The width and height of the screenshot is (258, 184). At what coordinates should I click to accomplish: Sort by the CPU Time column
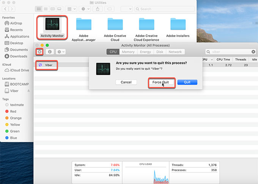[223, 59]
